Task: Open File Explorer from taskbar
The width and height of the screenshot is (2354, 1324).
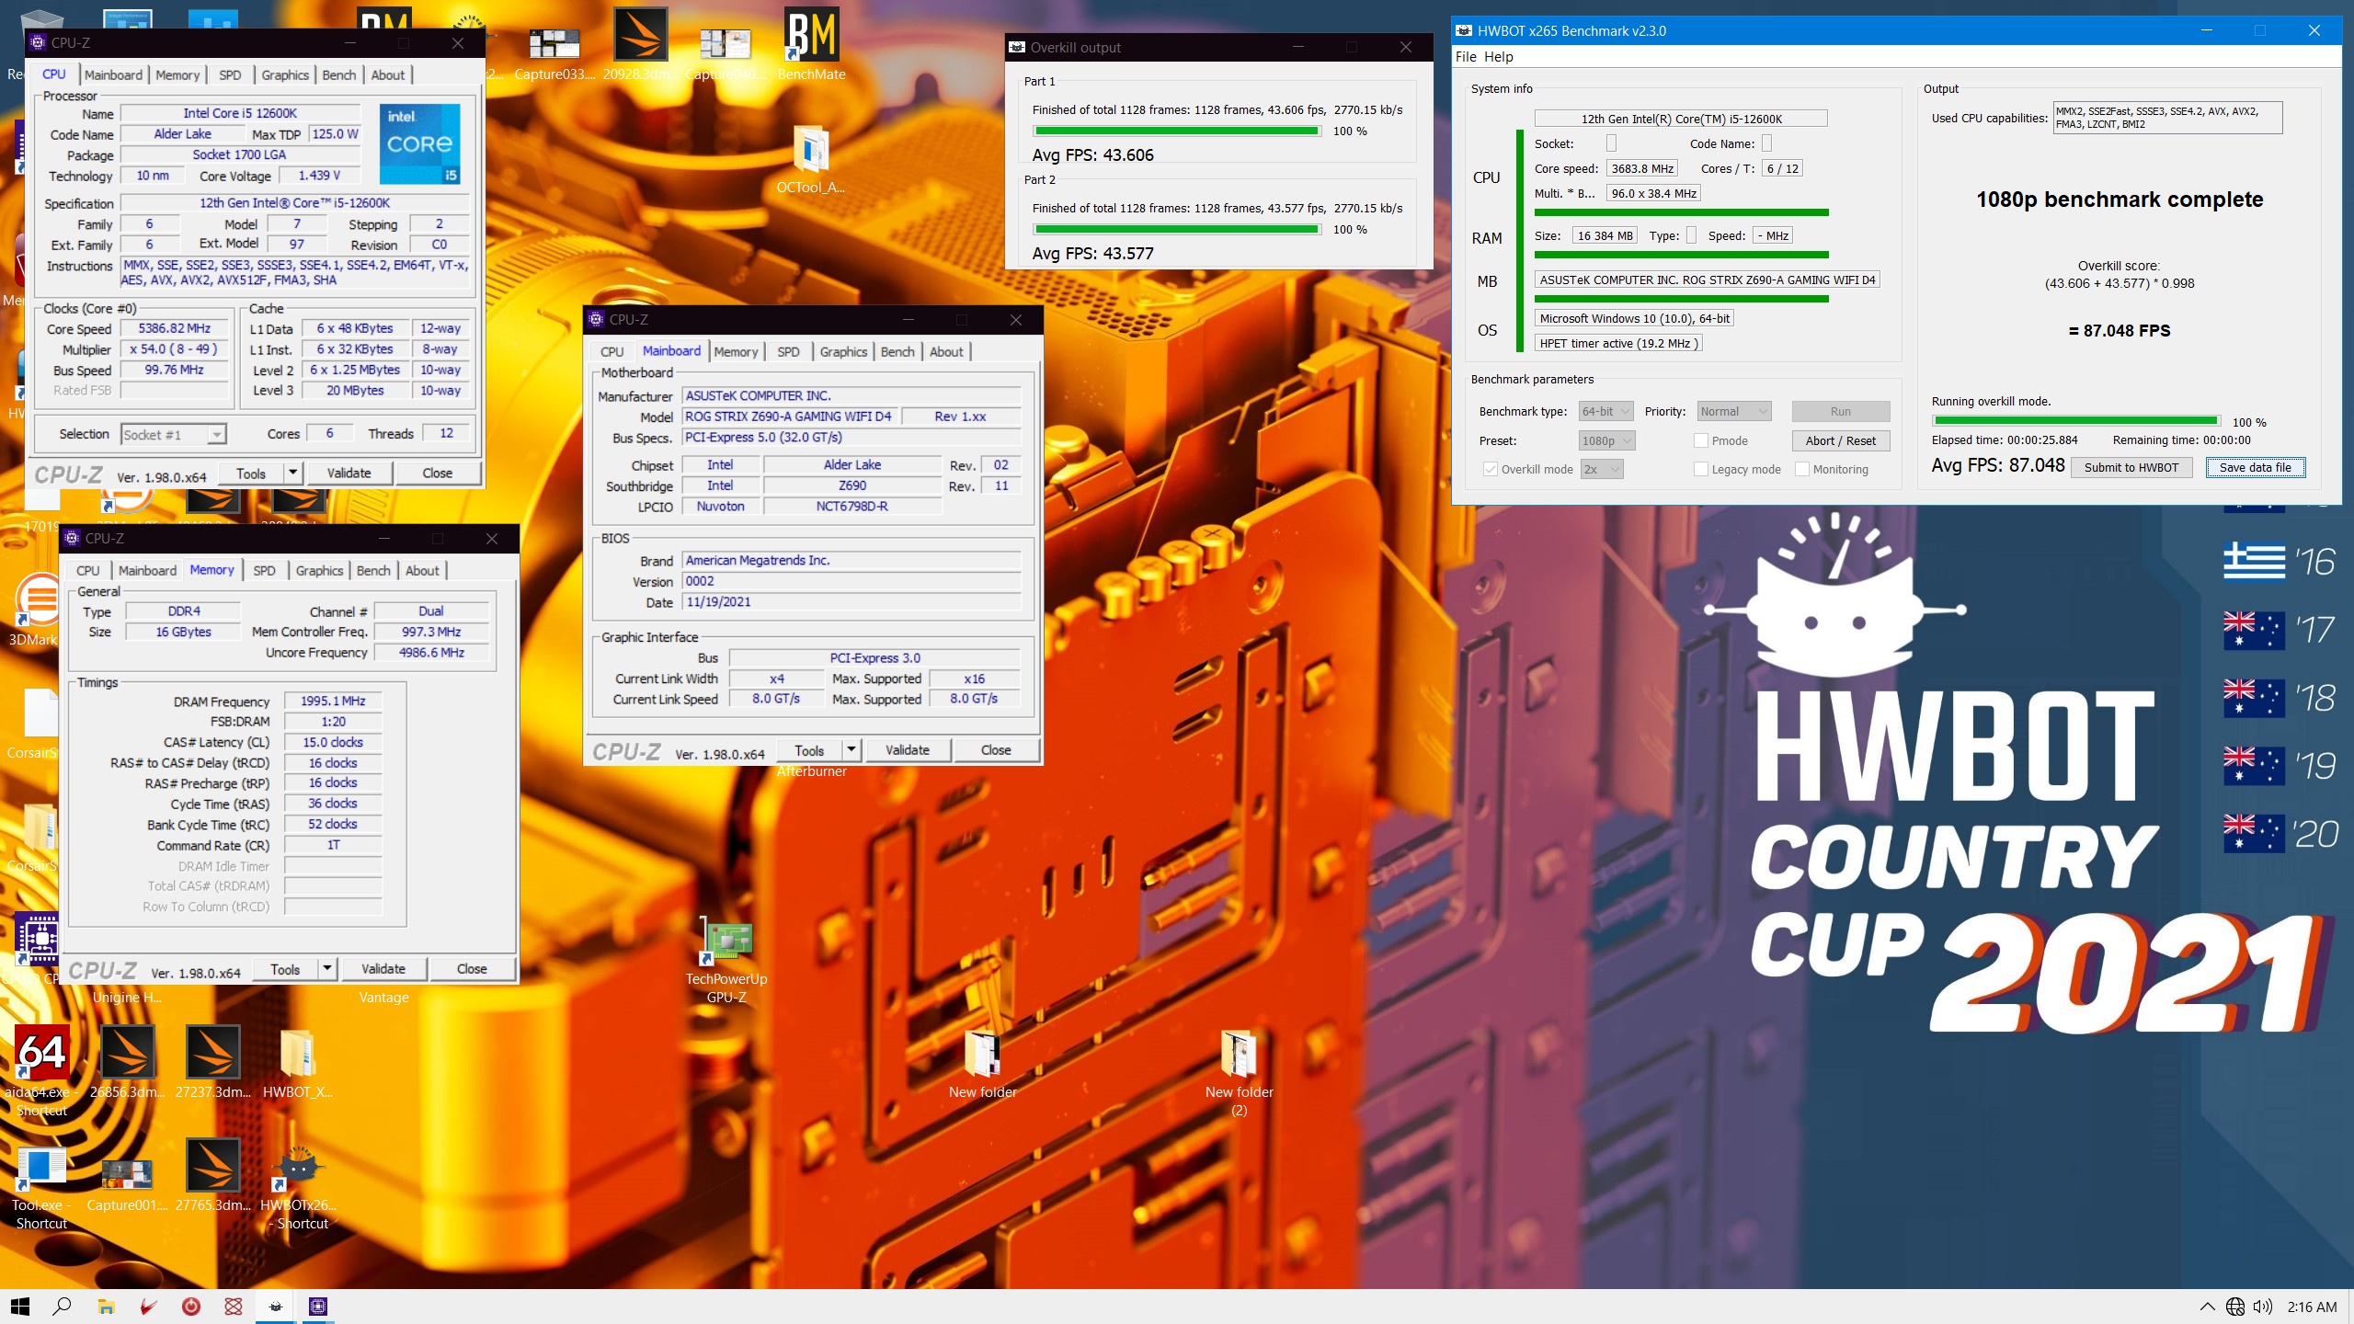Action: click(106, 1306)
